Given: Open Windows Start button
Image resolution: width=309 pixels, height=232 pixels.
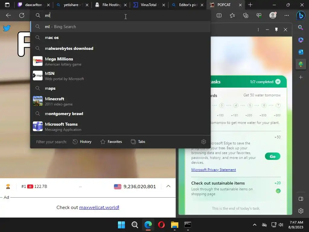Looking at the screenshot, I should [121, 225].
